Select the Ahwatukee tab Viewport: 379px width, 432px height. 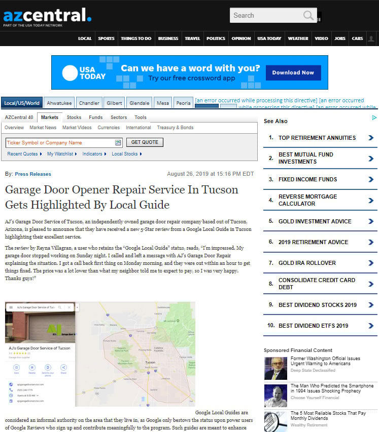pyautogui.click(x=59, y=103)
